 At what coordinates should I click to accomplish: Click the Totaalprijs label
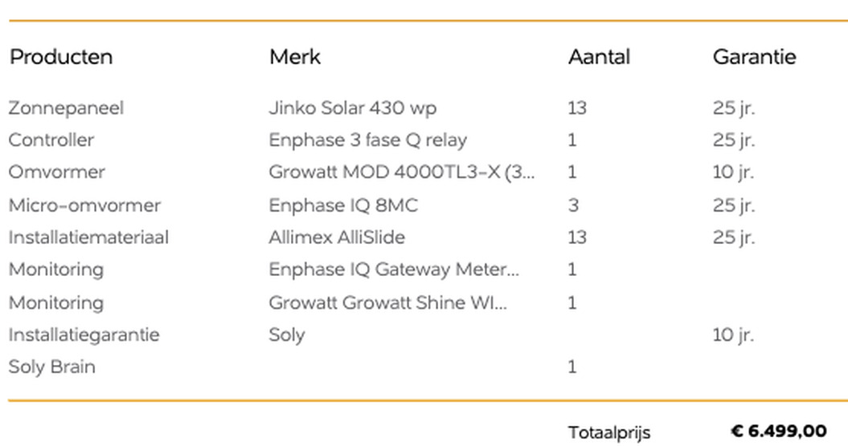(608, 432)
